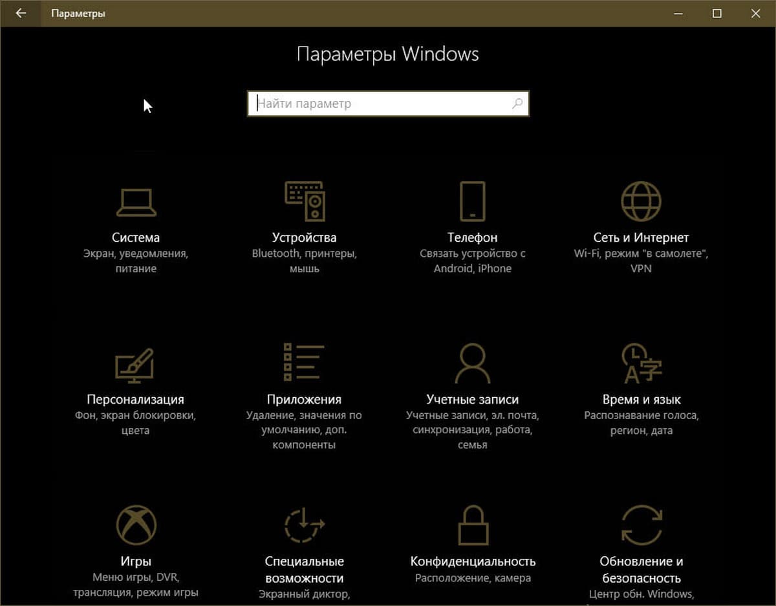Maximize the Параметры window

coord(717,13)
